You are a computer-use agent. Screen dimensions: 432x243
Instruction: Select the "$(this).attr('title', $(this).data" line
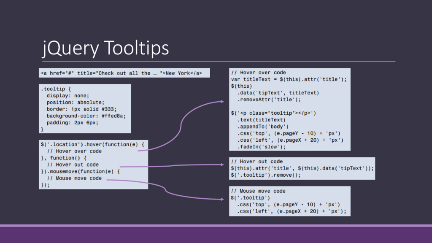click(302, 168)
